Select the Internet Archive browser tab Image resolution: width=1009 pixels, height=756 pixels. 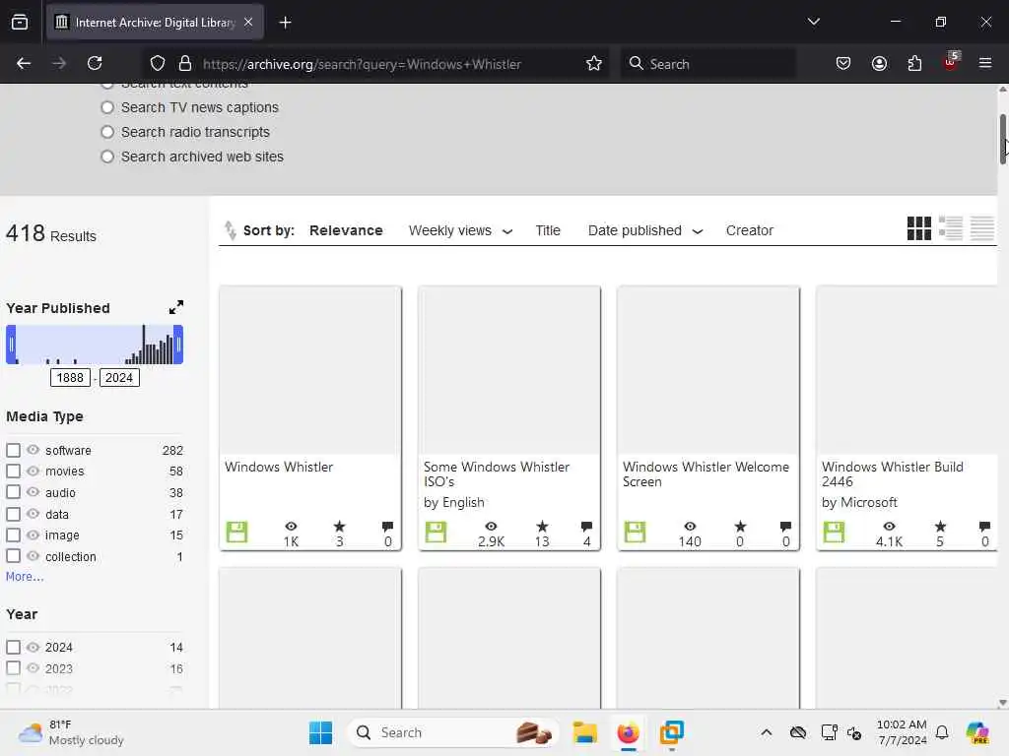155,23
